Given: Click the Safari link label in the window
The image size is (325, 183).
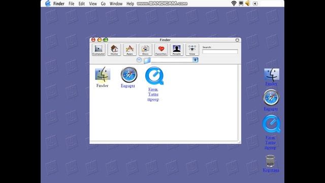Looking at the screenshot, I should 127,85.
